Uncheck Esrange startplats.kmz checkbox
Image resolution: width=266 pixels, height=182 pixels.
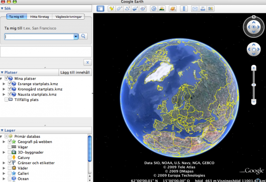[x=10, y=84]
